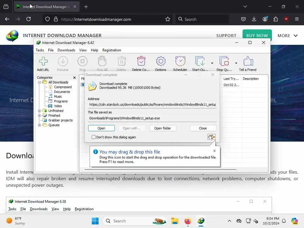Click the IDM logo on website header
Viewport: 304px width, 228px height.
click(12, 36)
